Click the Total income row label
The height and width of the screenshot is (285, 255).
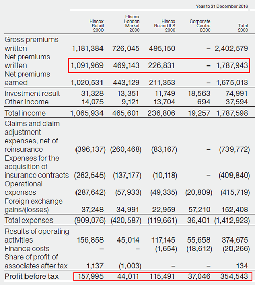(x=25, y=113)
